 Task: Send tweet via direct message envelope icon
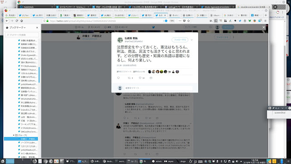tap(151, 78)
